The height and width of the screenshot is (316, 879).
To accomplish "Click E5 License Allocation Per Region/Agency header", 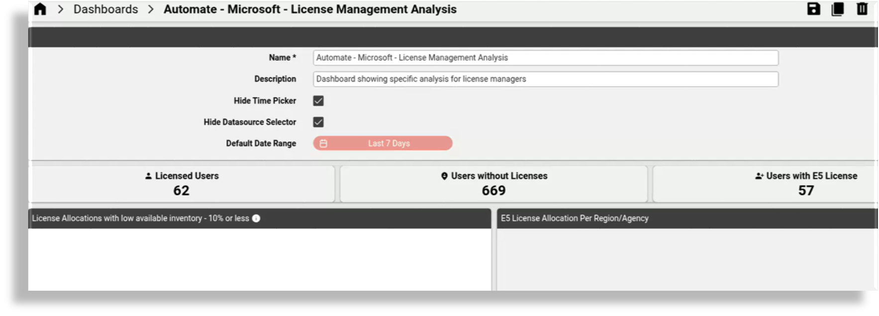I will (x=687, y=218).
